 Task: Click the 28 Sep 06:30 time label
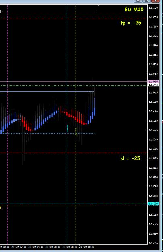[x=53, y=247]
